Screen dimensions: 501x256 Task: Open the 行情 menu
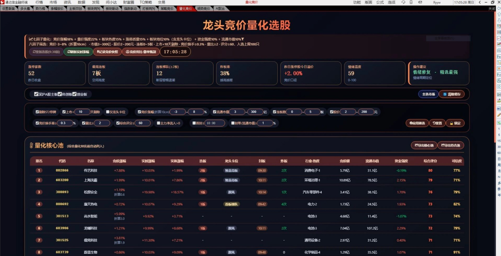(39, 2)
